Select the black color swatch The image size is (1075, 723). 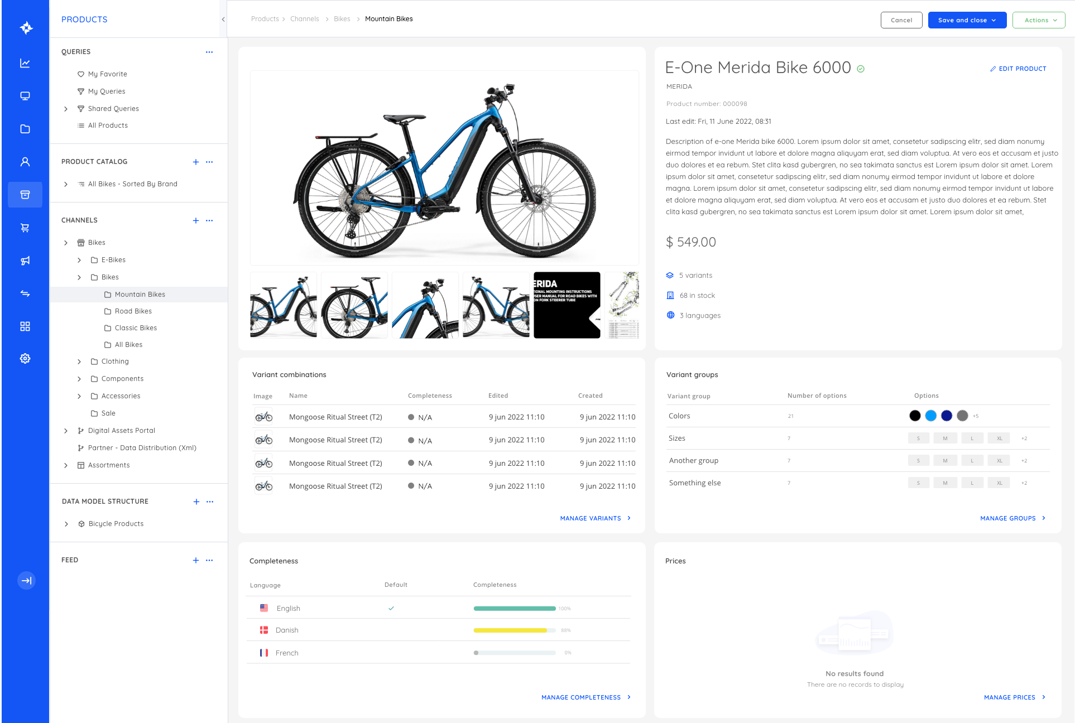pyautogui.click(x=915, y=416)
